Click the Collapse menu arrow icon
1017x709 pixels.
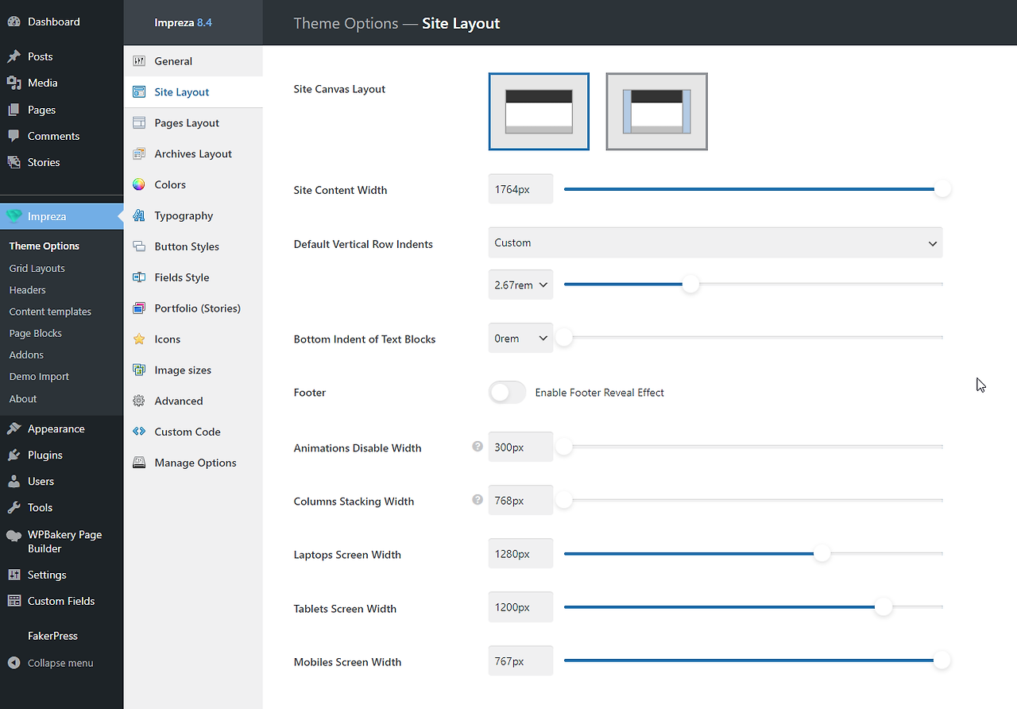pos(14,663)
